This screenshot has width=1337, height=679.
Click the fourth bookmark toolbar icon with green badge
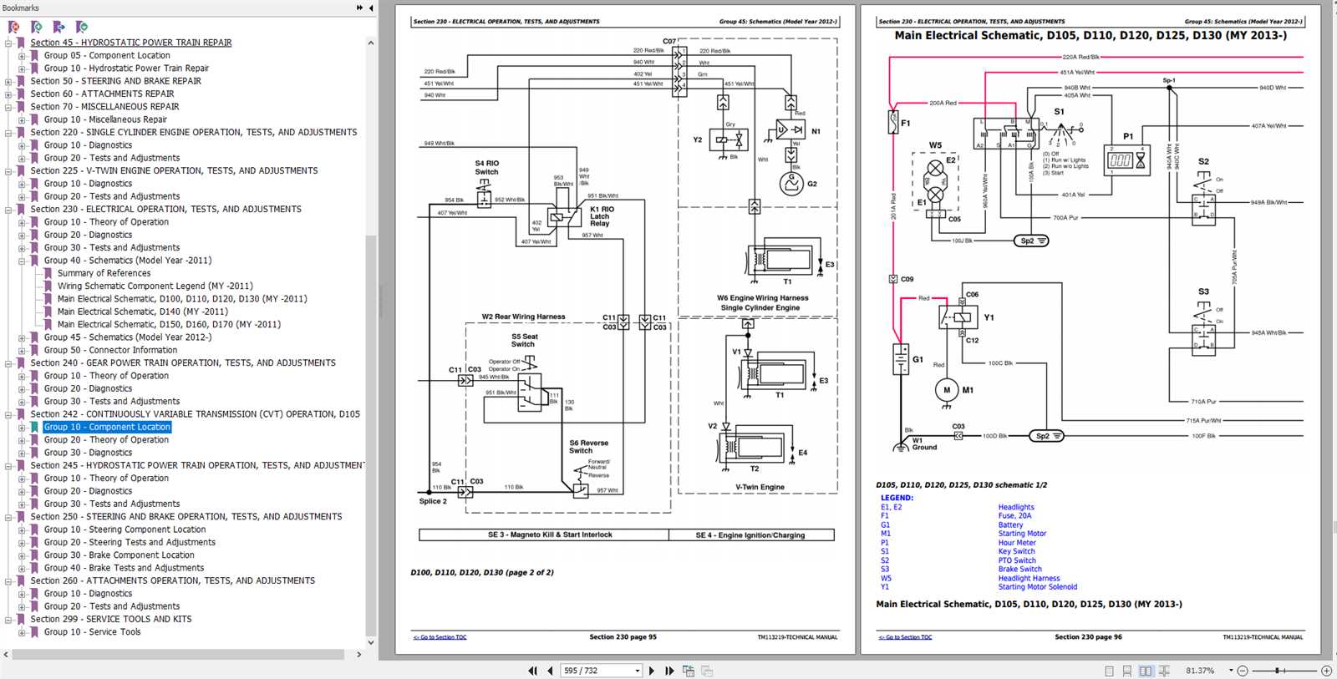point(81,27)
